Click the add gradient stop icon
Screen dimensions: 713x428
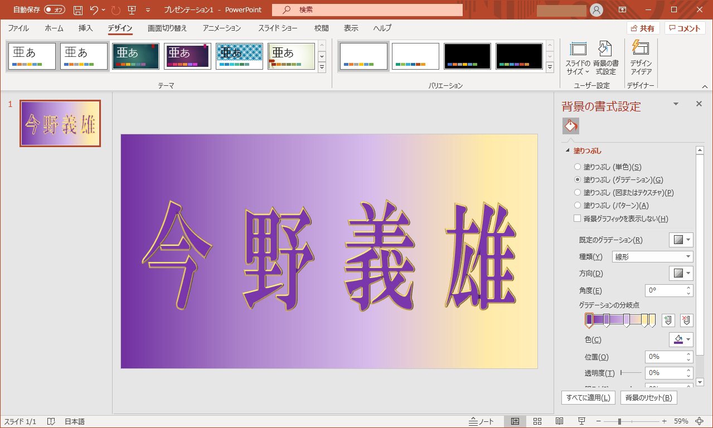[668, 320]
